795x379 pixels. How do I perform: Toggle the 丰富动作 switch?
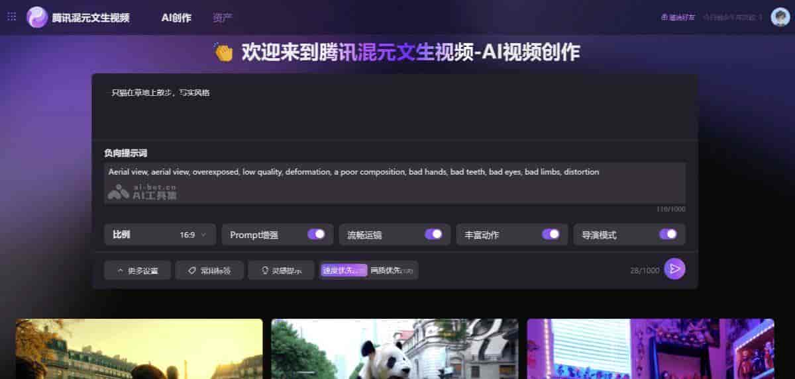[x=551, y=234]
